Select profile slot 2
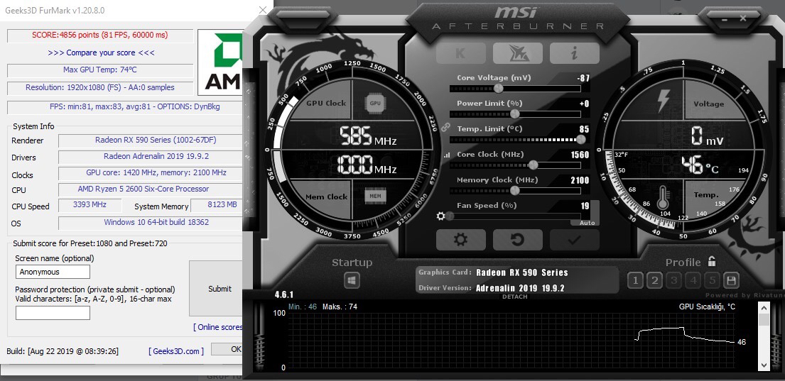Viewport: 785px width, 381px height. 654,280
